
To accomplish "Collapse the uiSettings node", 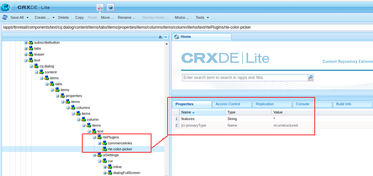I will (94, 155).
